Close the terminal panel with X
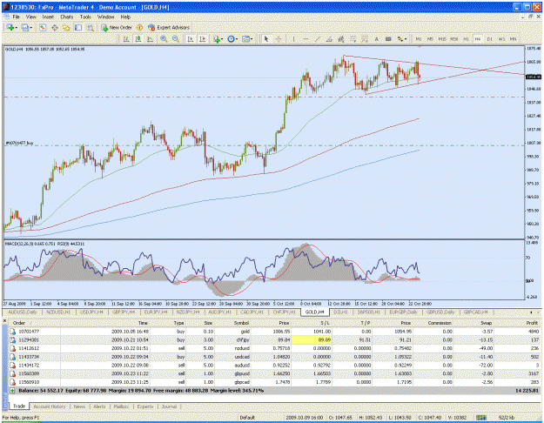 4,321
